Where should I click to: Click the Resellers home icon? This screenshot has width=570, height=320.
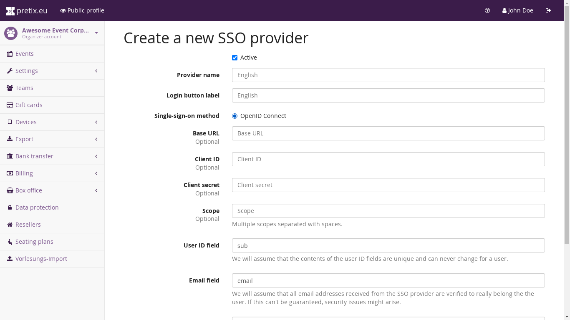[10, 225]
